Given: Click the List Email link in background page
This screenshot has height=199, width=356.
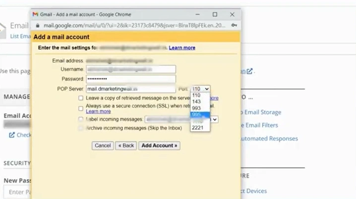Looking at the screenshot, I should [x=20, y=36].
